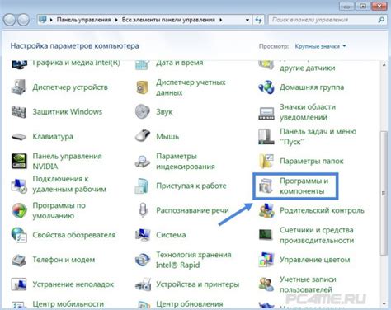Open the Intel Rapid storage technology icon
The width and height of the screenshot is (391, 310).
tap(143, 260)
